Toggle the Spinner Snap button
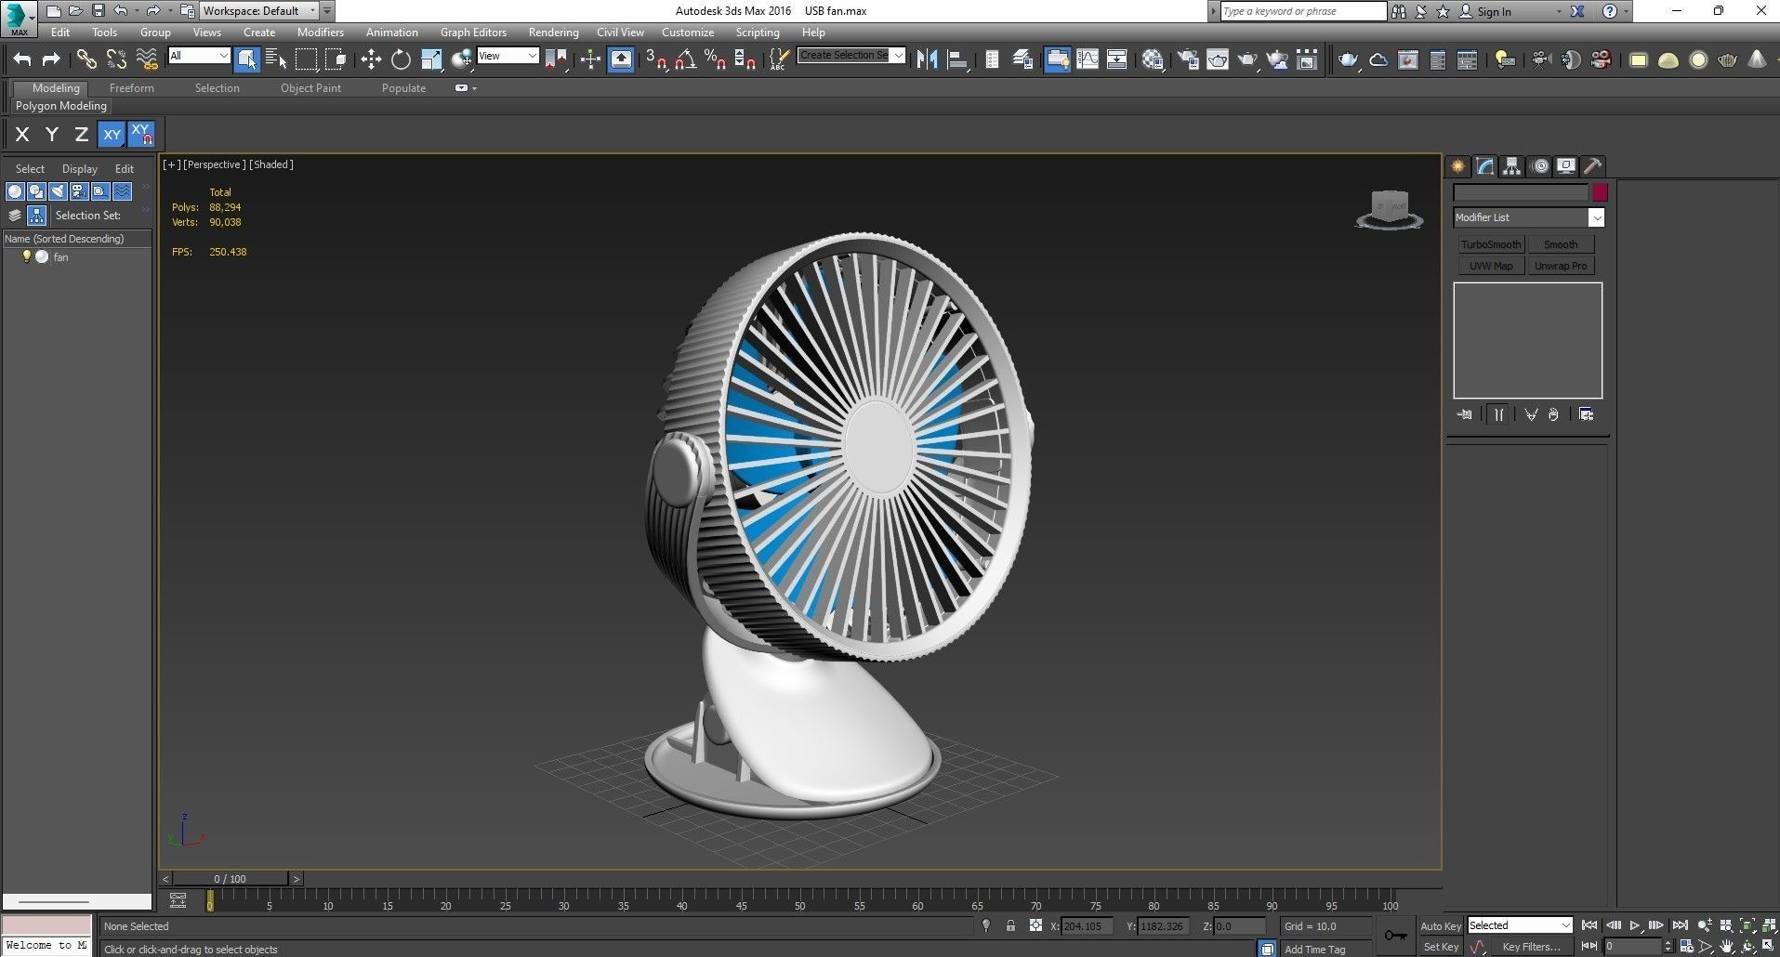1780x957 pixels. pos(745,59)
